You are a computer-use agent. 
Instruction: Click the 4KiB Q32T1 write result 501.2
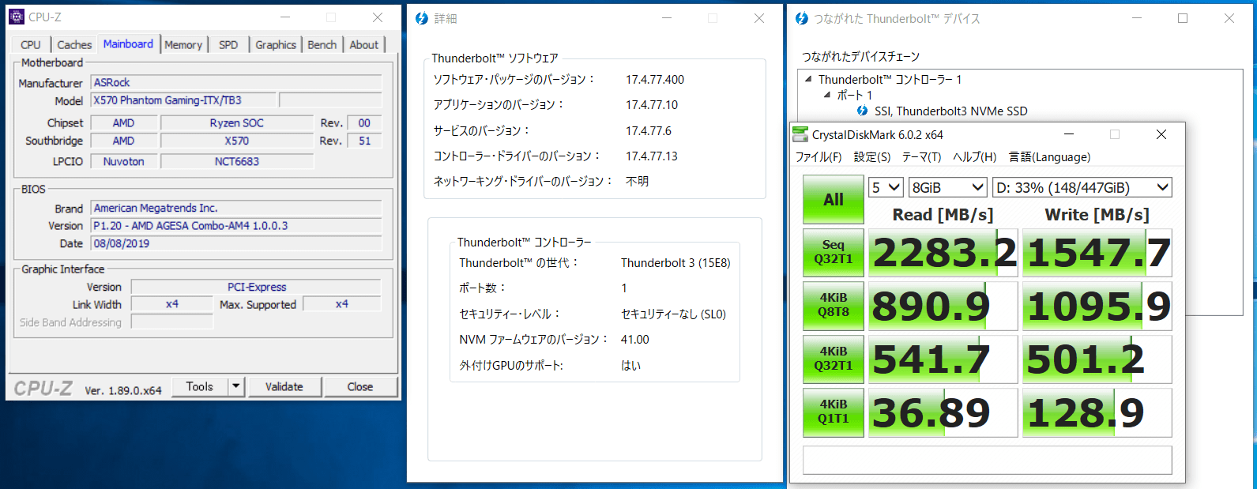tap(1097, 359)
